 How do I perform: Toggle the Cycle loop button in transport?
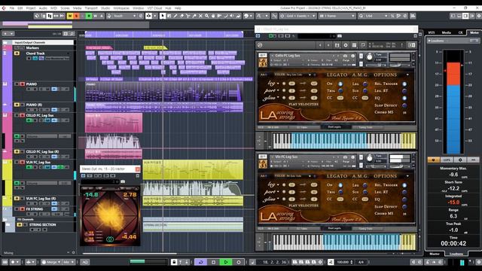[x=200, y=262]
